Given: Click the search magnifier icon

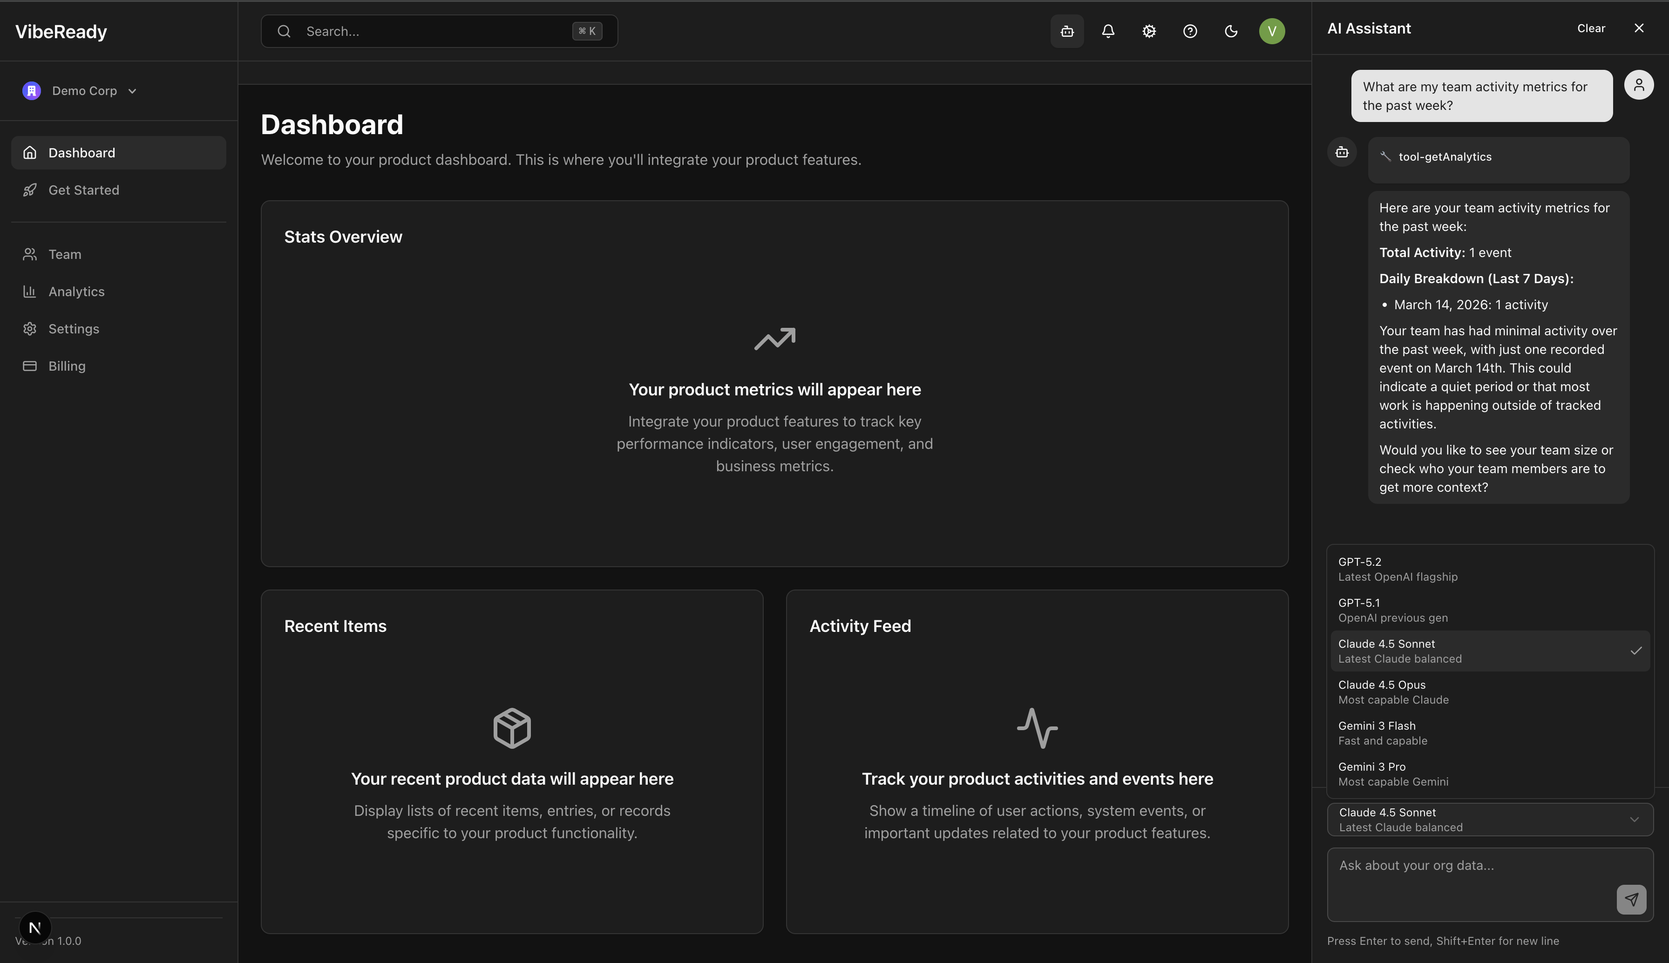Looking at the screenshot, I should click(x=285, y=30).
